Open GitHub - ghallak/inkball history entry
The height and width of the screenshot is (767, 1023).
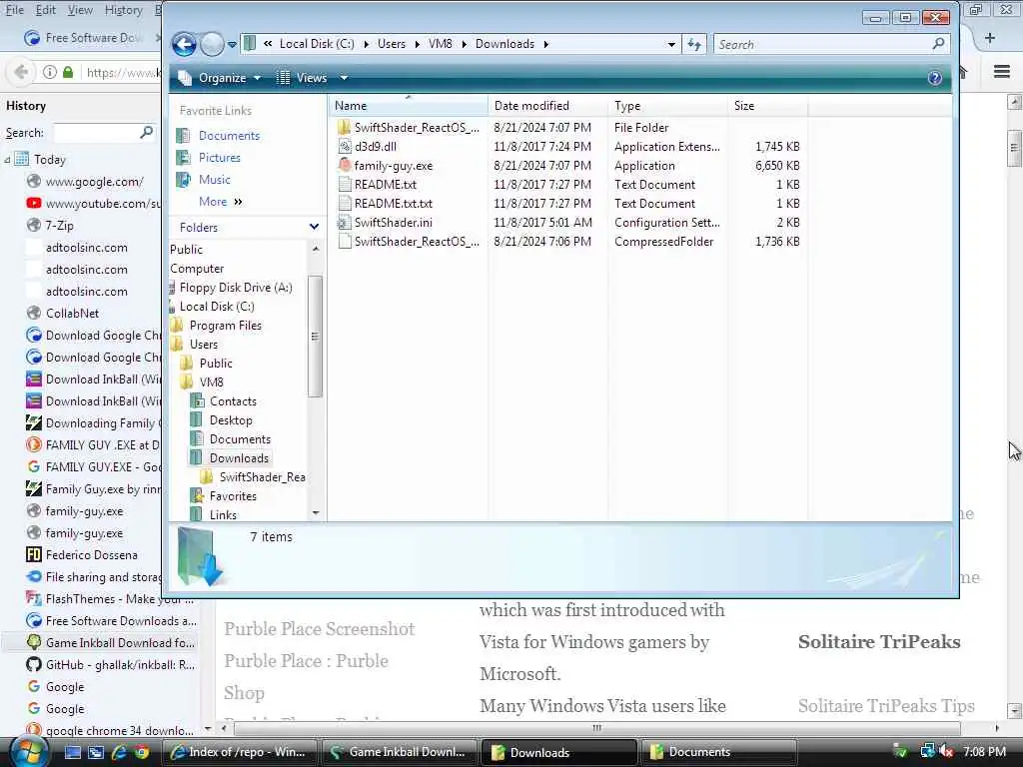pos(120,664)
